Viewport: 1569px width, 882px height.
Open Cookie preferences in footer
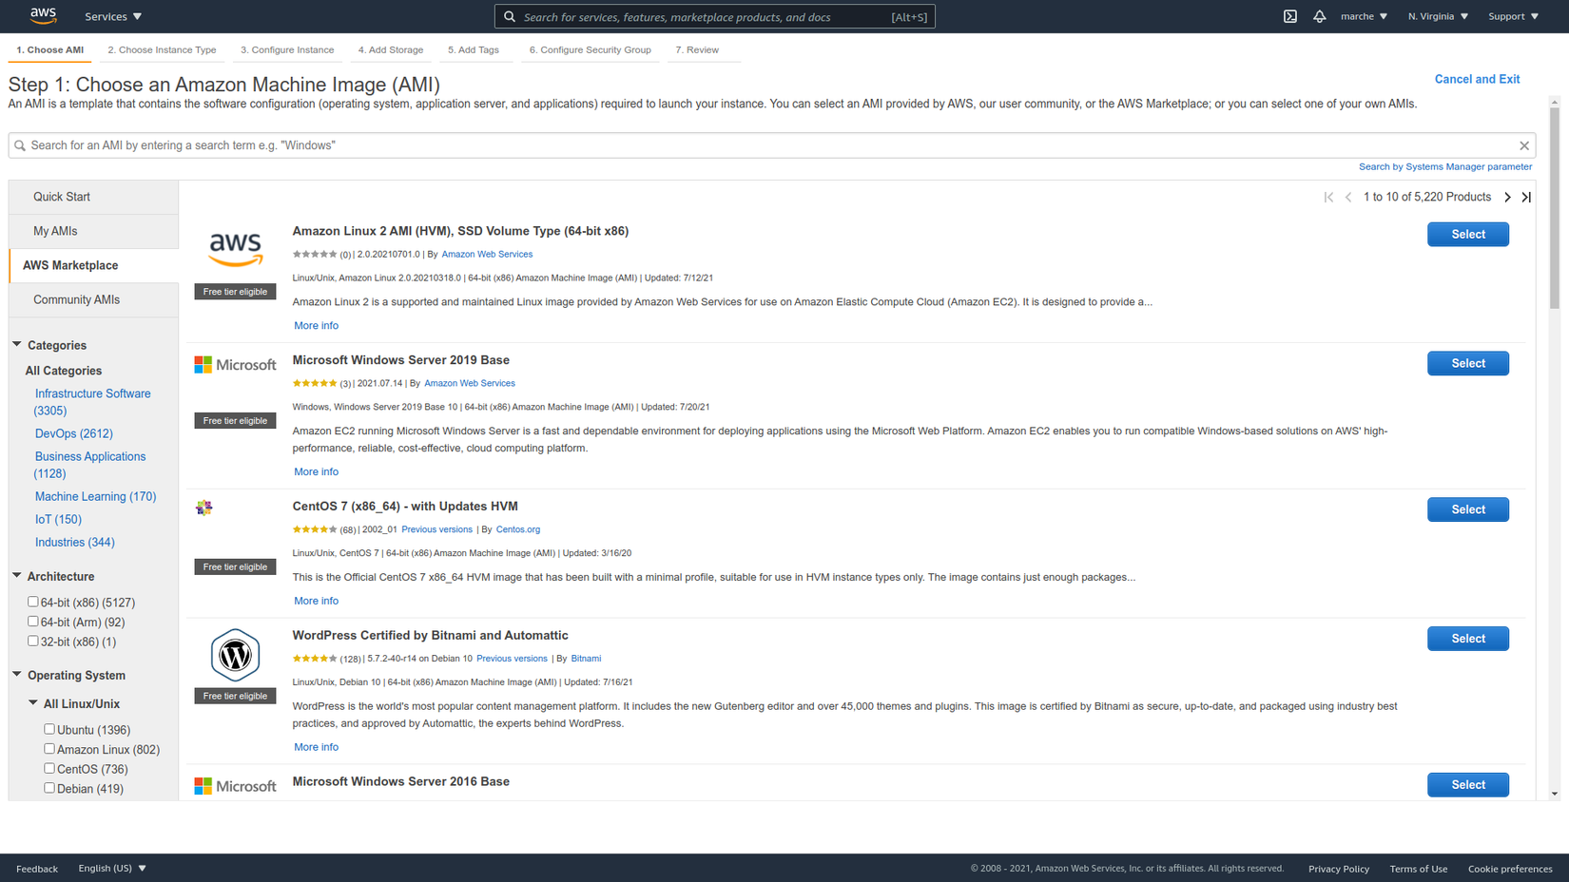point(1510,869)
